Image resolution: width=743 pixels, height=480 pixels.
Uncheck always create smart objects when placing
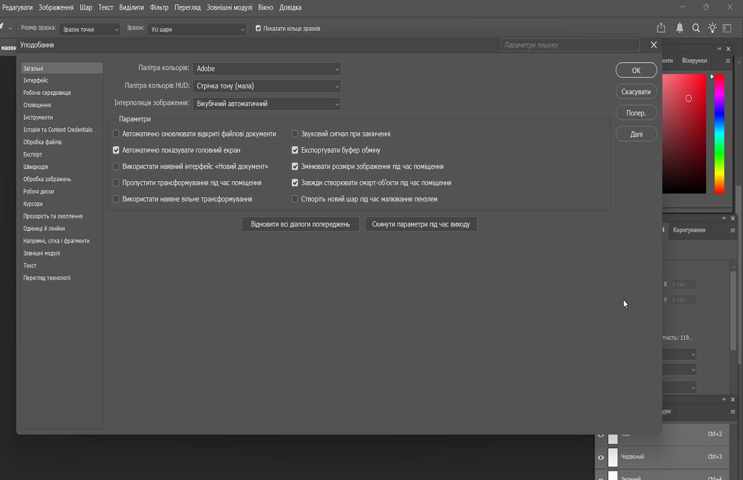(295, 183)
